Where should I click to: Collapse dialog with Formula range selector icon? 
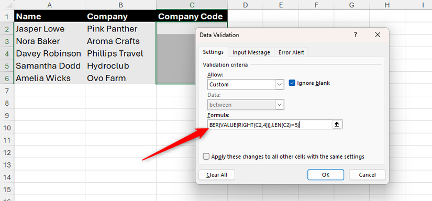tap(337, 125)
